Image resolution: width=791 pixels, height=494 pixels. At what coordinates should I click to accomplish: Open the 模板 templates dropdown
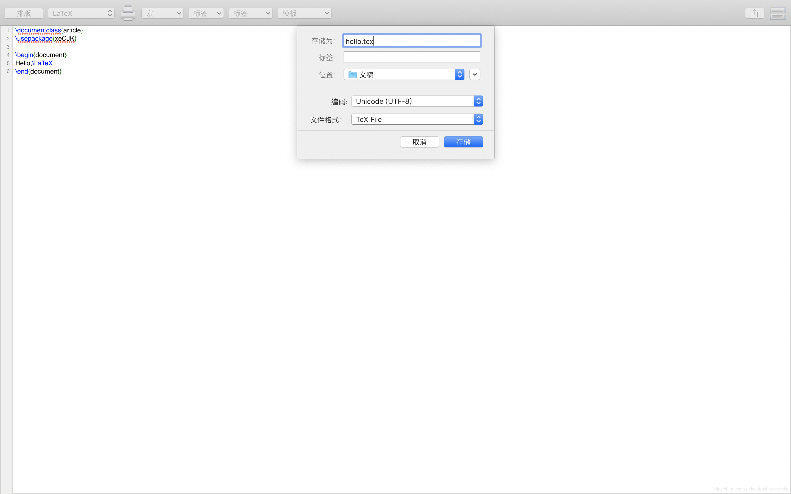[x=304, y=13]
